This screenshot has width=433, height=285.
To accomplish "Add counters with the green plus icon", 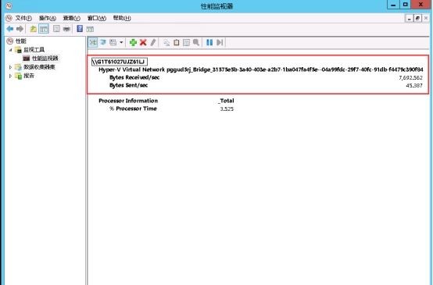I will tap(133, 42).
